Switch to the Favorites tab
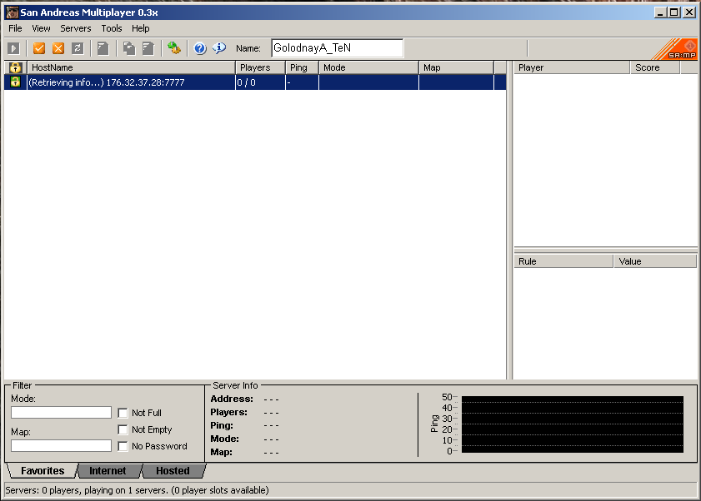The height and width of the screenshot is (501, 701). [43, 471]
